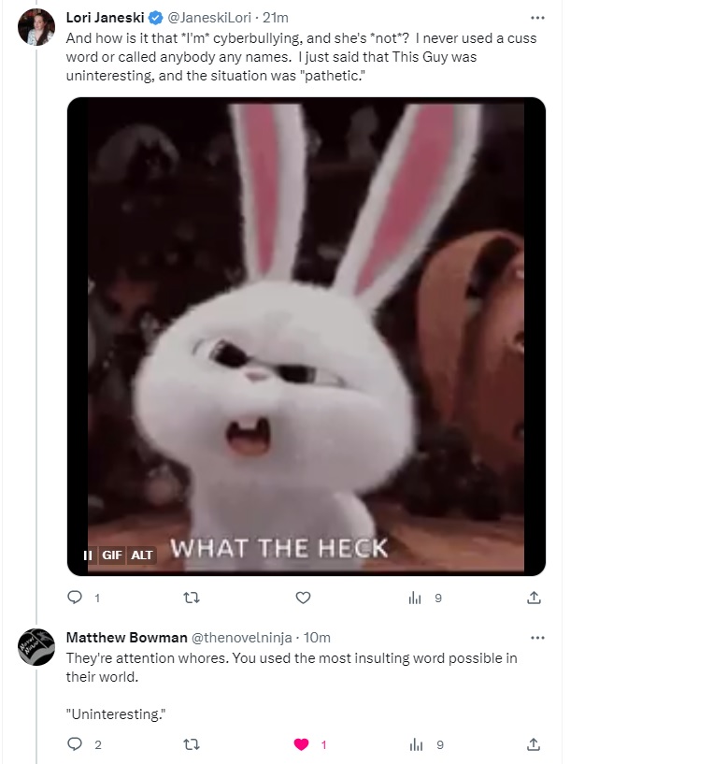Open more options on Matthew Bowman's reply
Screen dimensions: 713x764
[x=537, y=638]
